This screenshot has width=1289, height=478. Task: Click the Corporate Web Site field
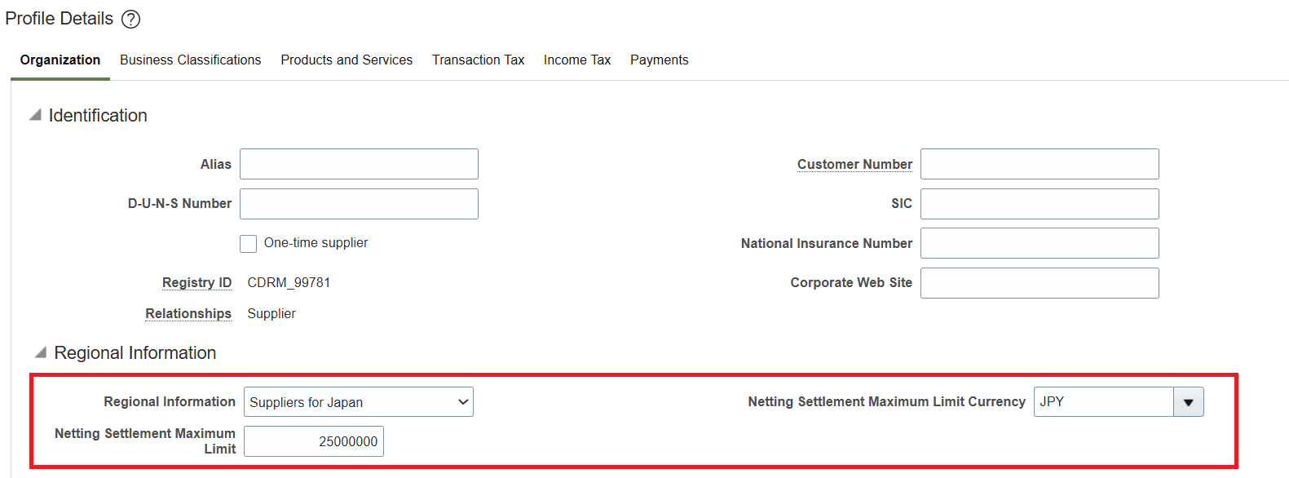pos(1040,283)
